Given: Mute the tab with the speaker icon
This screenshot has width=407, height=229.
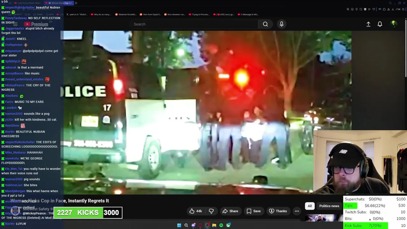Looking at the screenshot, I should [380, 9].
